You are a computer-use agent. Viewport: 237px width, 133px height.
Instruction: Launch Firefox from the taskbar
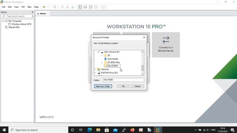[133, 130]
